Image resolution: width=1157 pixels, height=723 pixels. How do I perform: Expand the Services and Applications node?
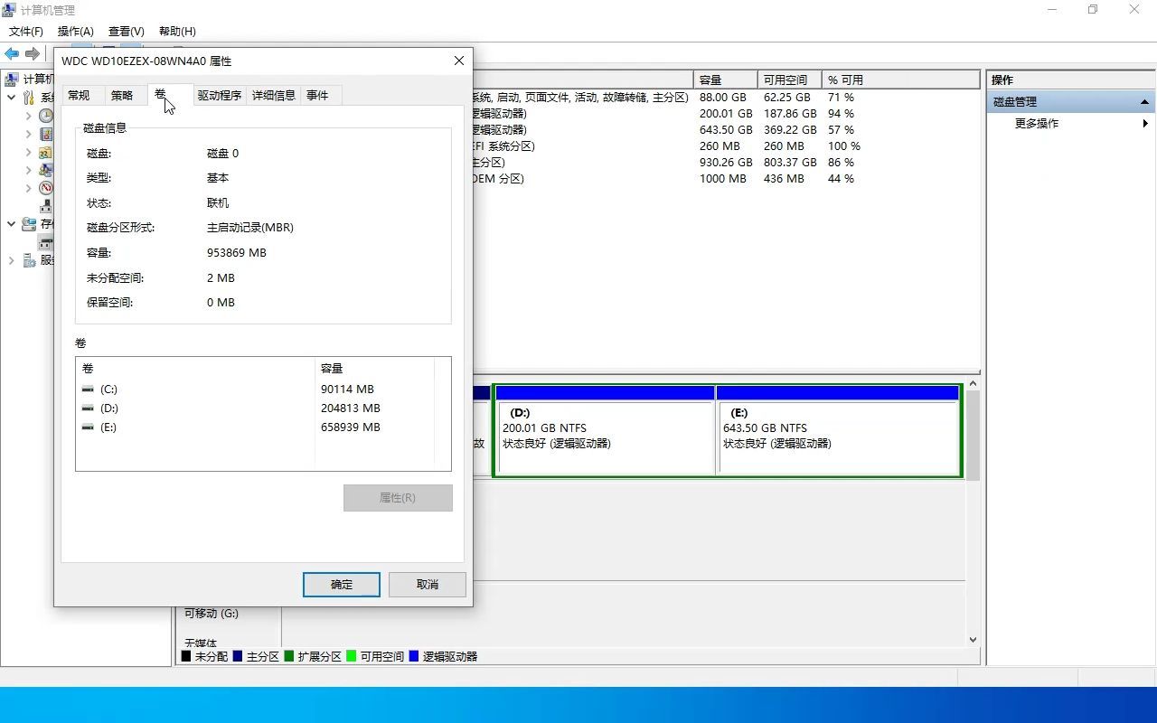11,260
